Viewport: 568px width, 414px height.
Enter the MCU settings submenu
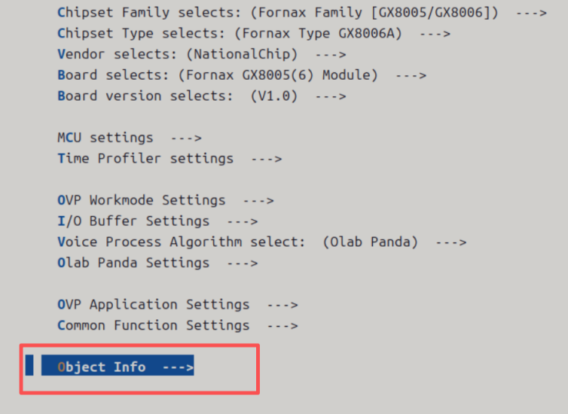(x=130, y=138)
